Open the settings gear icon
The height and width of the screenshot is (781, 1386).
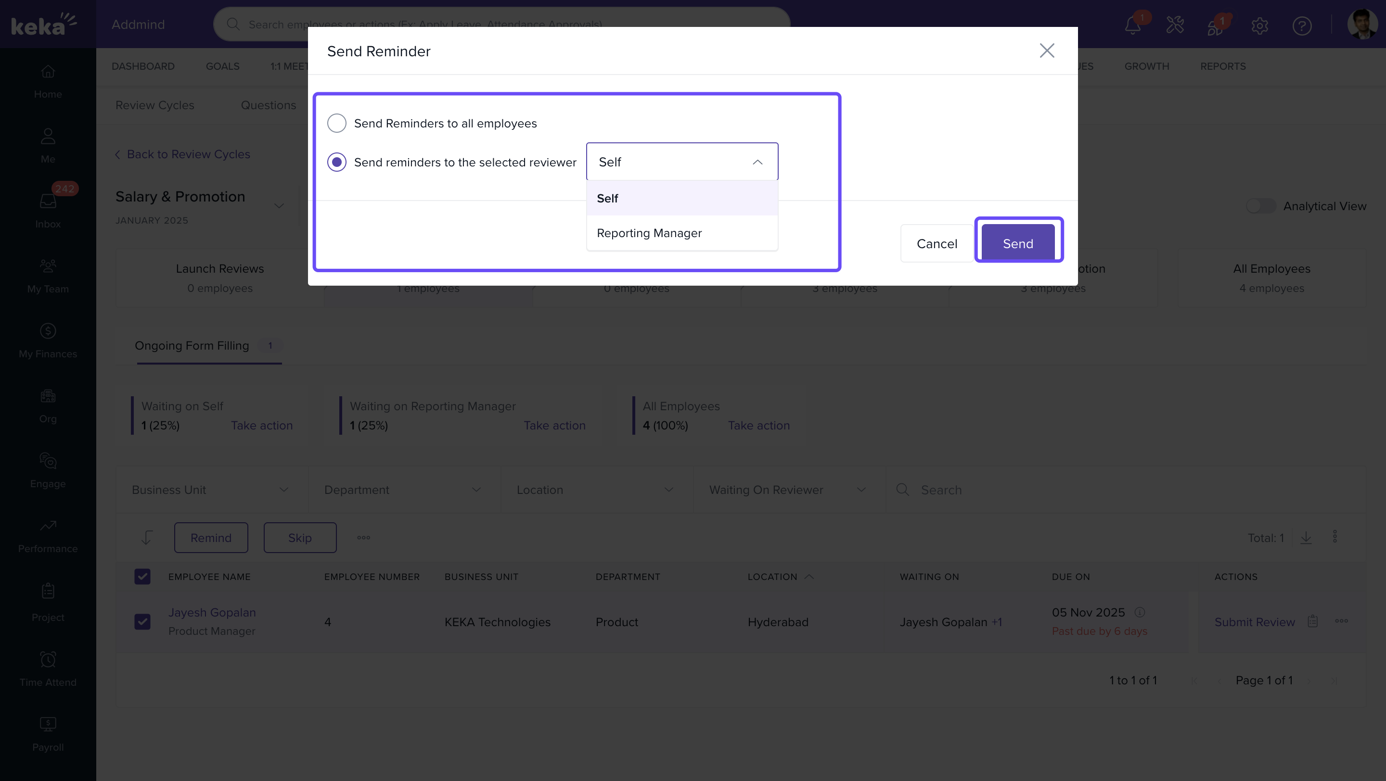pyautogui.click(x=1259, y=25)
